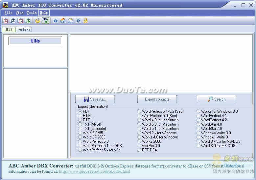Select the PDF export option

[x=84, y=111]
